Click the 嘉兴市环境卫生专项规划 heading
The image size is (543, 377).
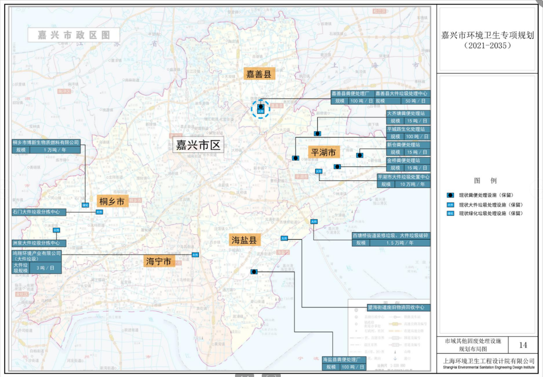pyautogui.click(x=488, y=35)
